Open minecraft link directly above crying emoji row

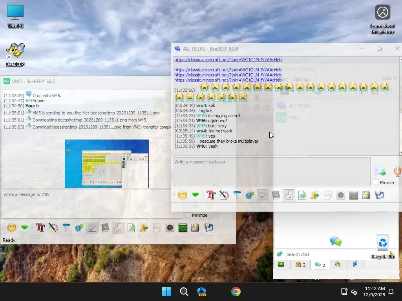point(228,80)
